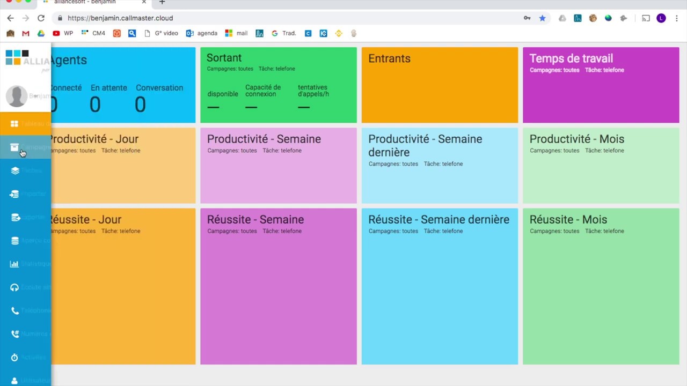Click the green Sortant tile

pos(278,85)
